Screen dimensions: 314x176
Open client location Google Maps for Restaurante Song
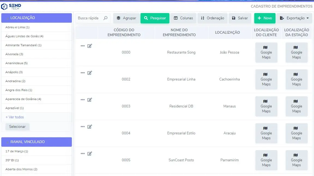tap(266, 53)
